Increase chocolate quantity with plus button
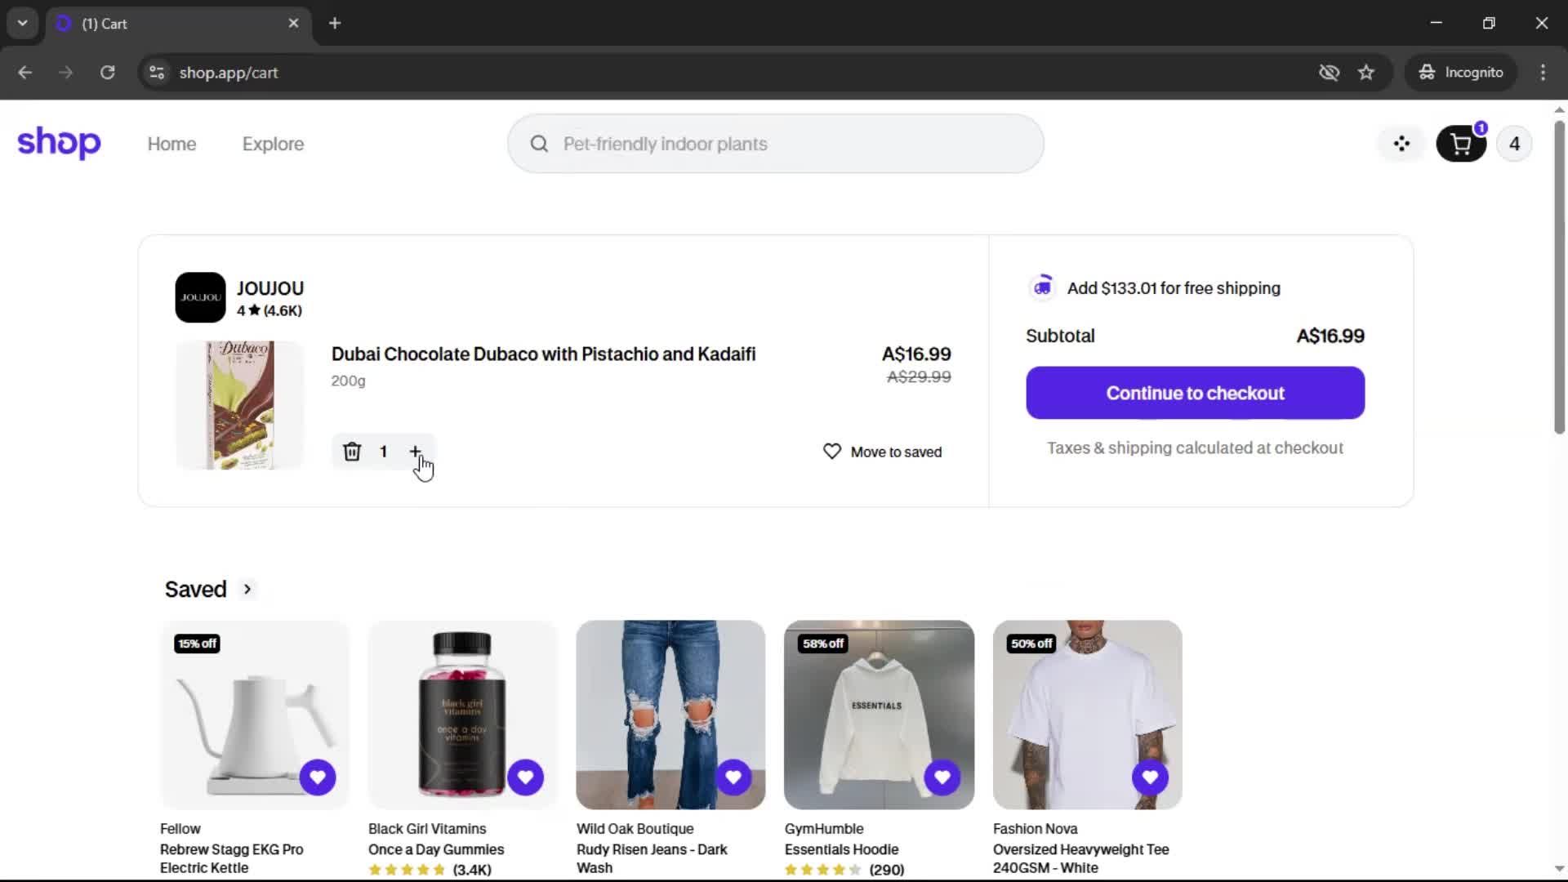The image size is (1568, 882). [x=415, y=452]
